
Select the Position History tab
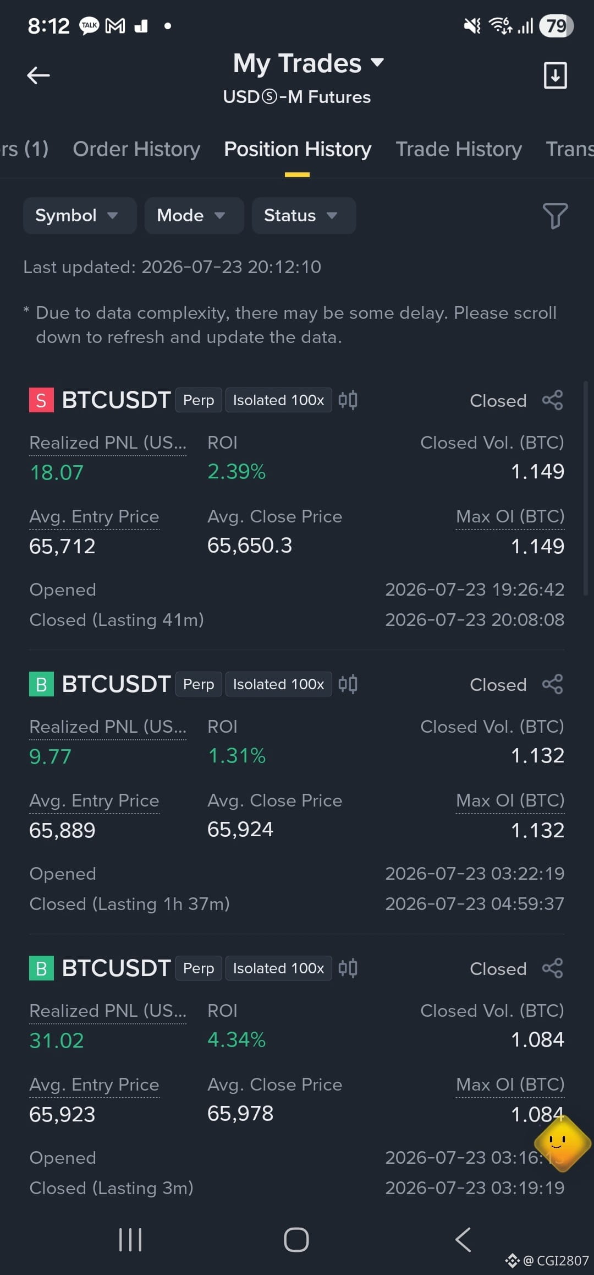point(298,149)
